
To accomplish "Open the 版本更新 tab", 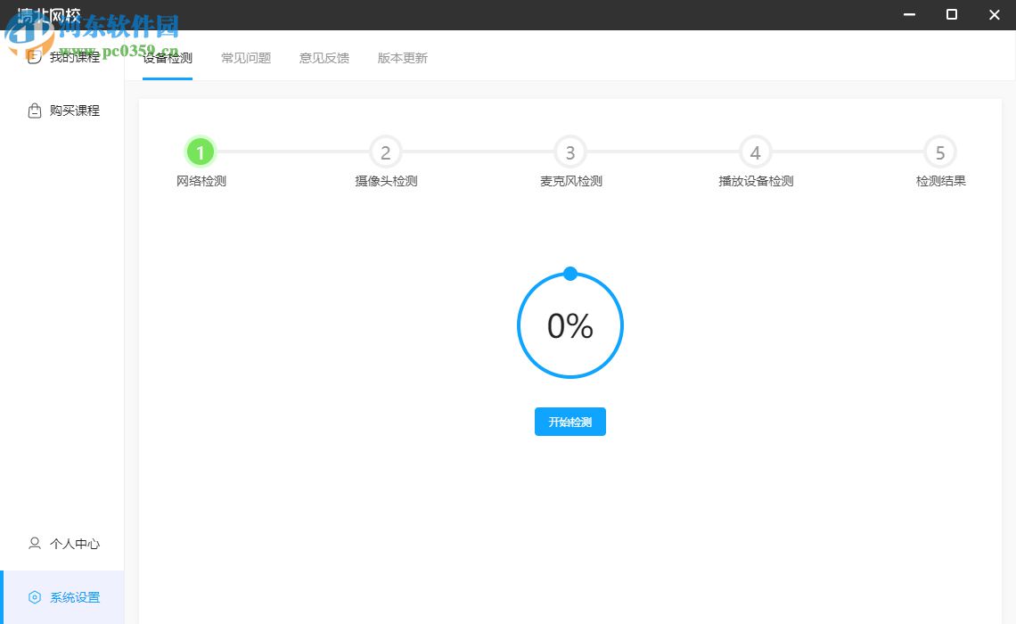I will point(401,57).
